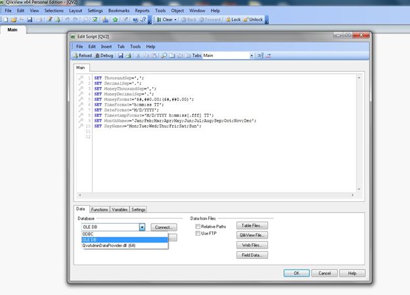
Task: Open a file via the folder icon in main toolbar
Action: coord(14,20)
